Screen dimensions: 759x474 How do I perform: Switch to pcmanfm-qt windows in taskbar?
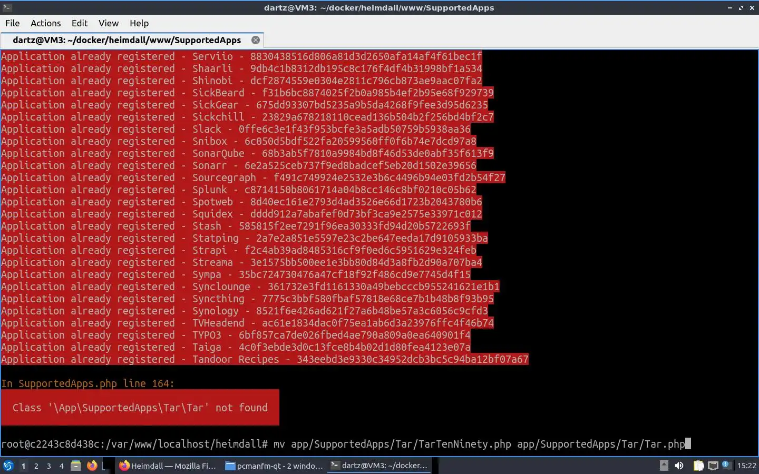[274, 466]
